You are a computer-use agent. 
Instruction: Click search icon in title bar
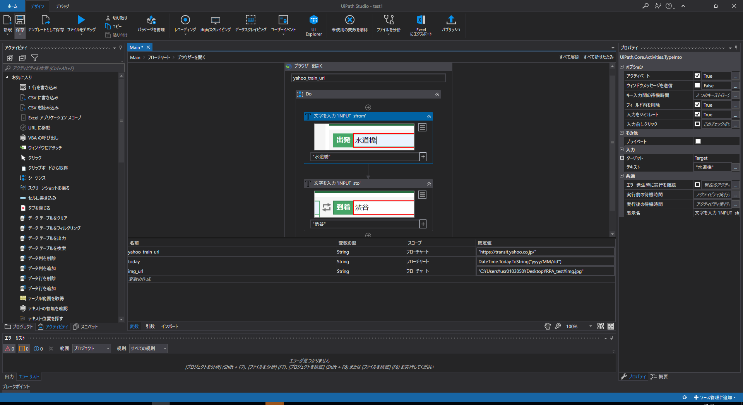point(645,6)
